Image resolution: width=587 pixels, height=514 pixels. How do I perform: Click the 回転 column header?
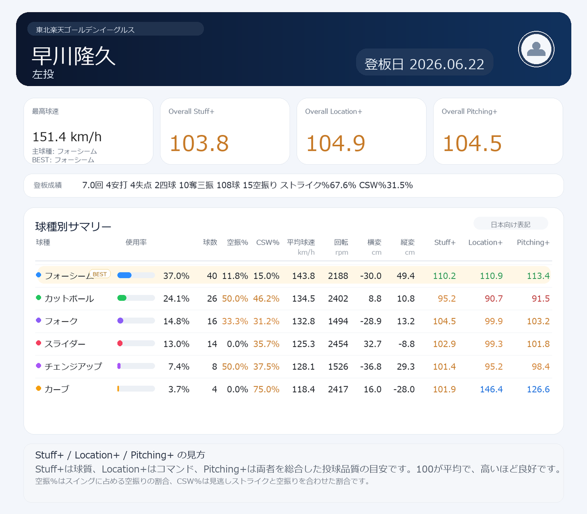pyautogui.click(x=341, y=242)
